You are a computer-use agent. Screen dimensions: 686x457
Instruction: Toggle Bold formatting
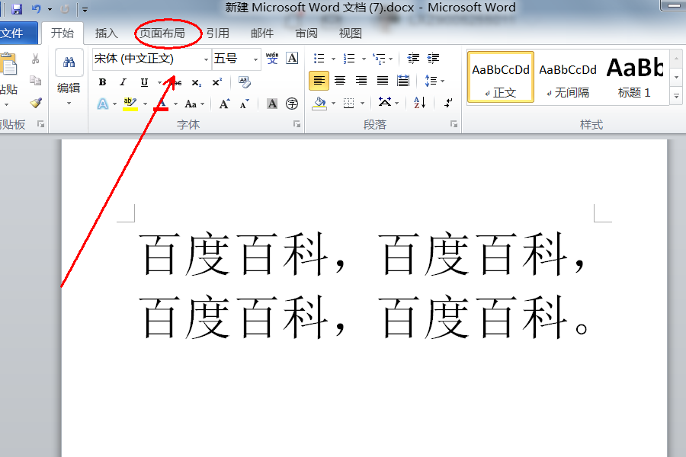[102, 81]
